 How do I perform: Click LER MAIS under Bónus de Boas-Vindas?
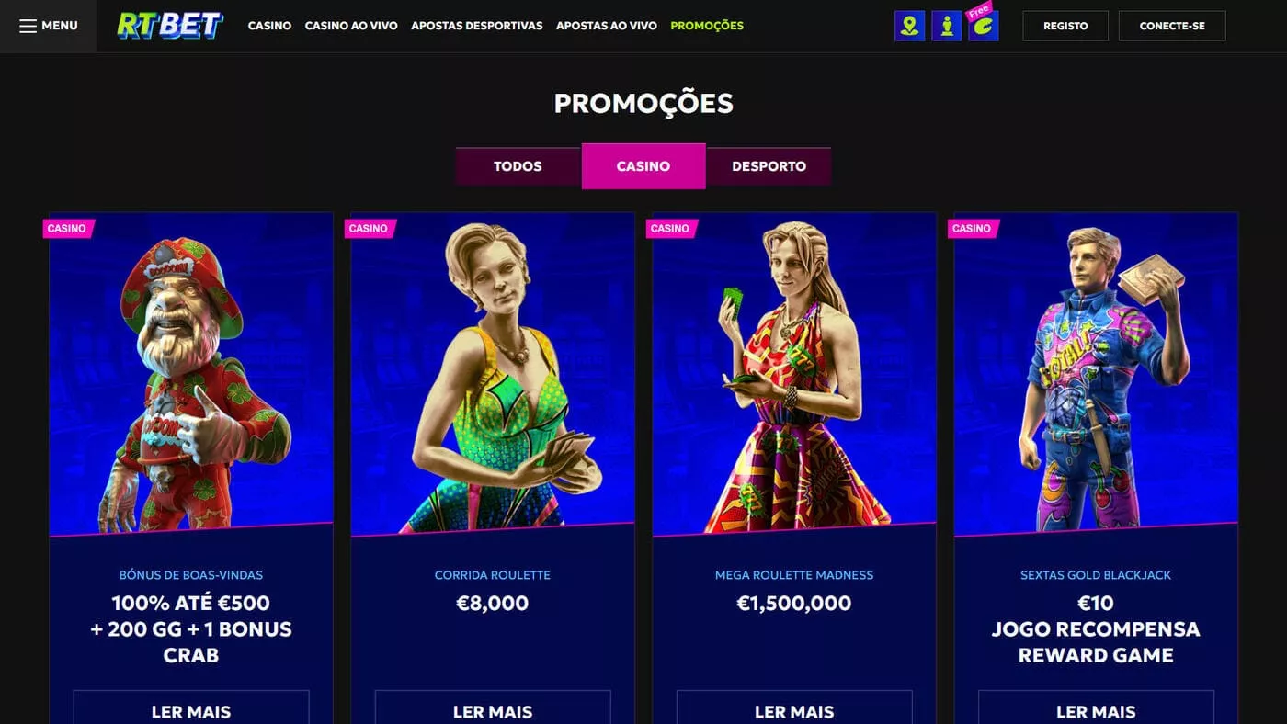tap(191, 707)
